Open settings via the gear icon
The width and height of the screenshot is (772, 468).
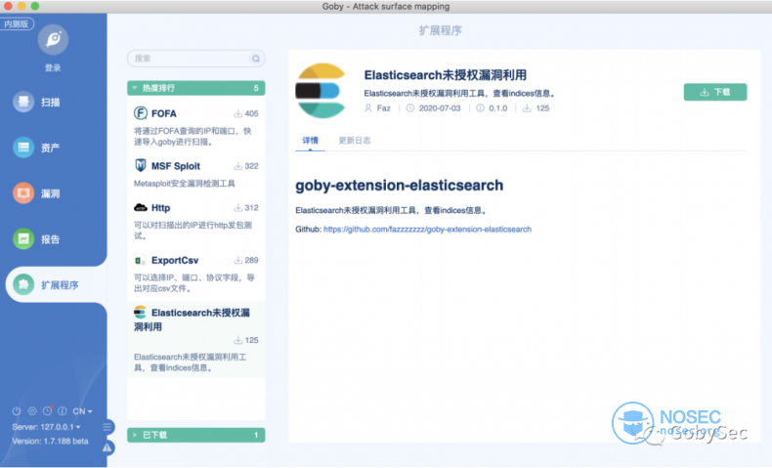pos(32,411)
